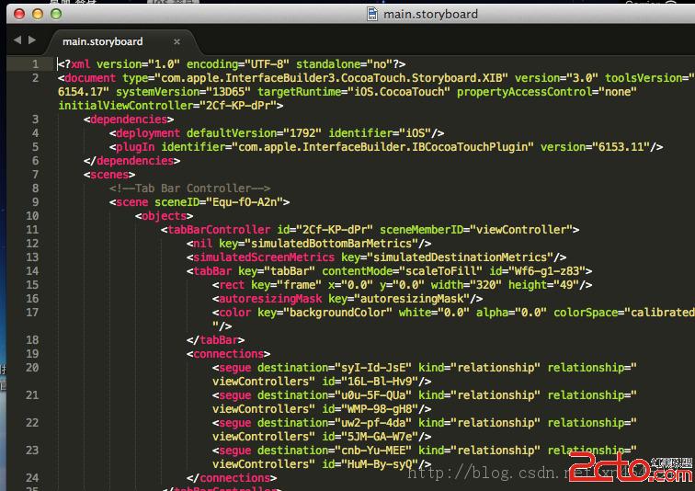Close the main.storyboard tab

(x=177, y=41)
